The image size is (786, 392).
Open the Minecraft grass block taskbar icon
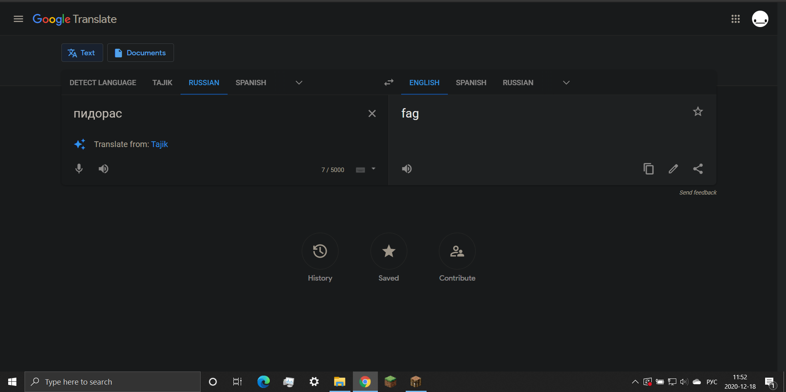coord(390,382)
